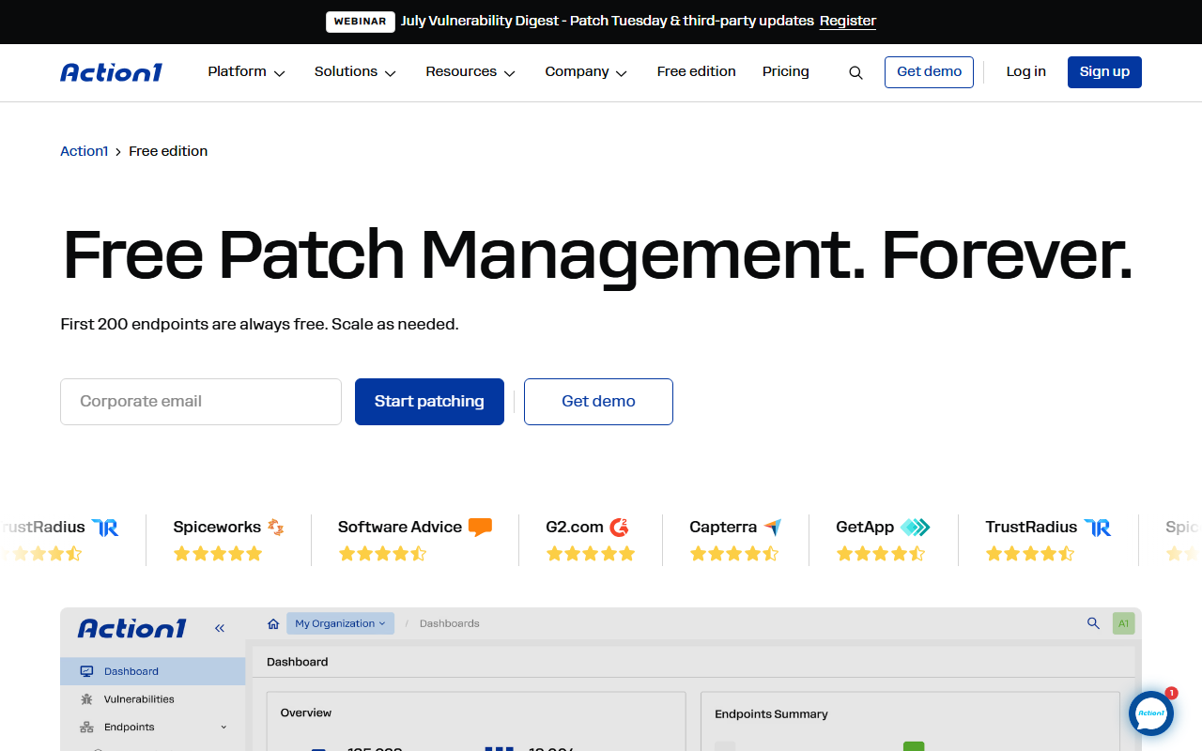Image resolution: width=1202 pixels, height=751 pixels.
Task: Click the Capterra arrow logo icon
Action: (x=772, y=528)
